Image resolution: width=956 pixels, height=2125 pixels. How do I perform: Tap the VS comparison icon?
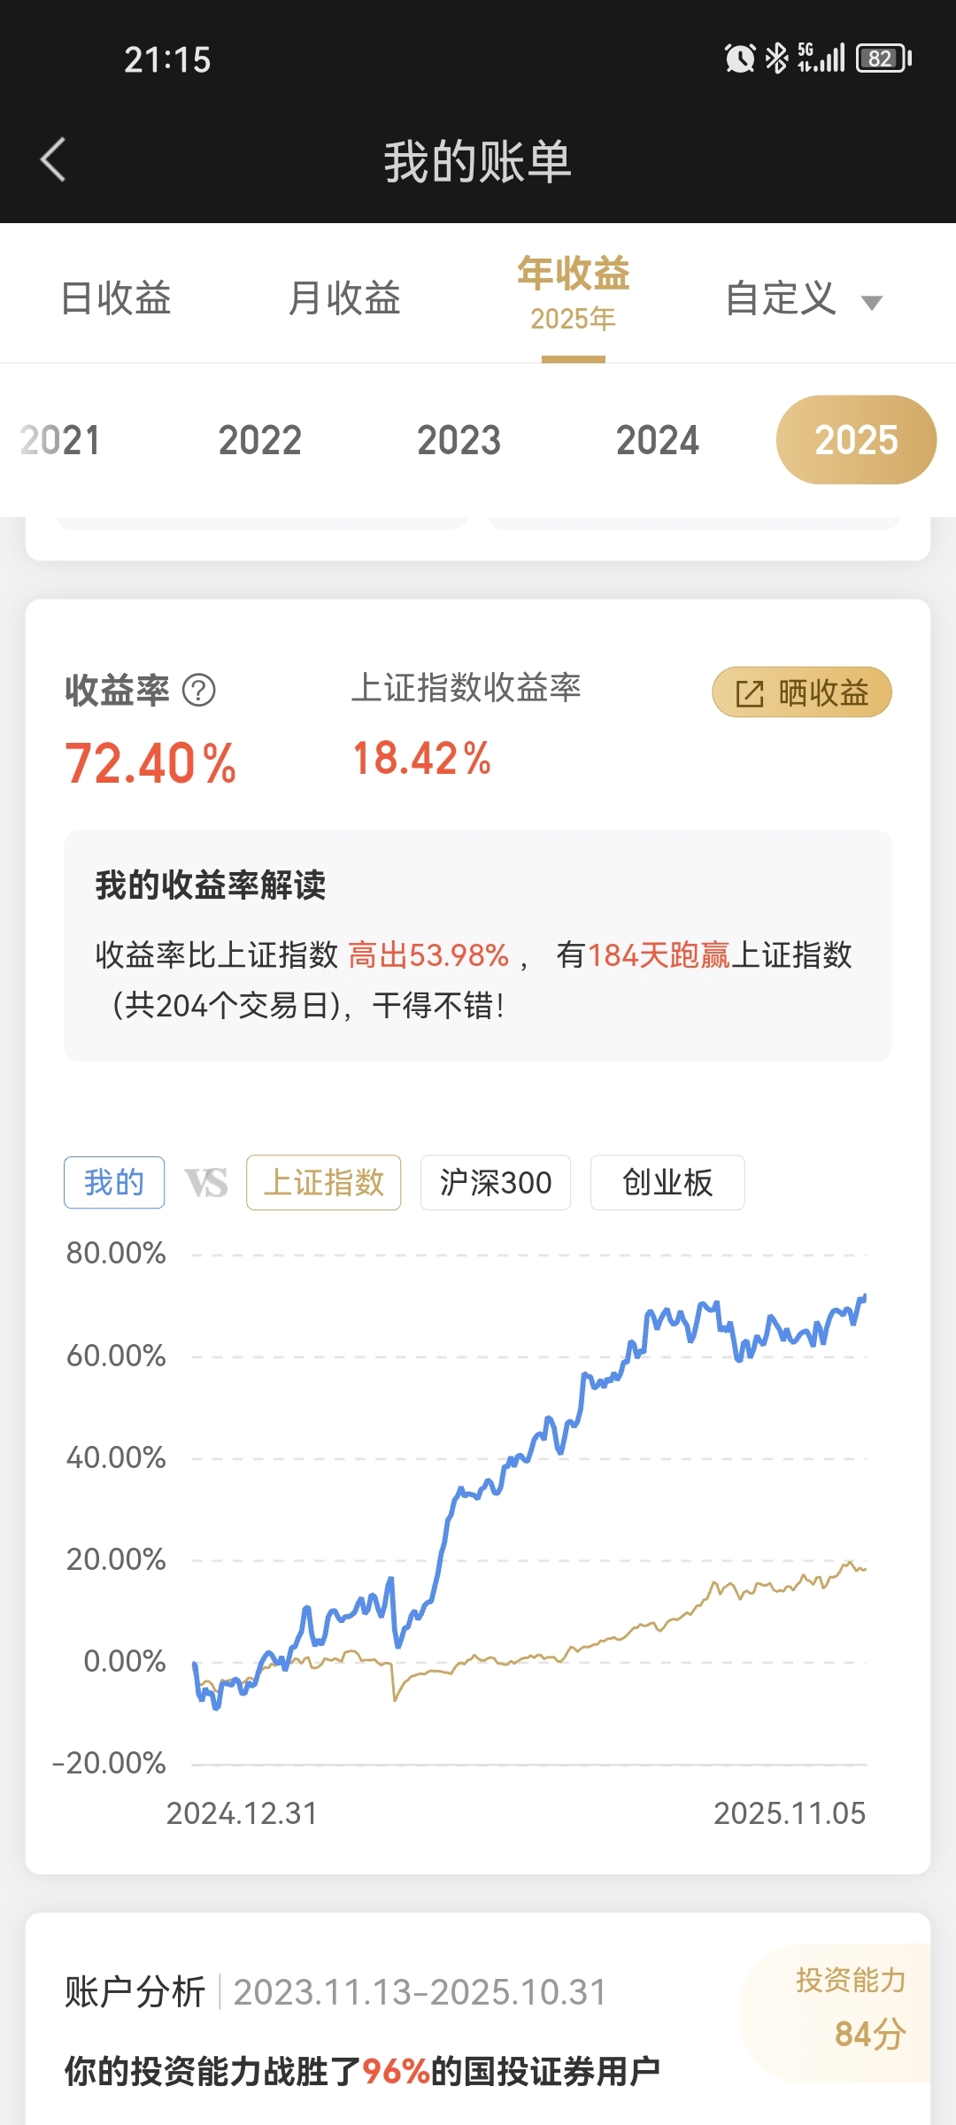(x=205, y=1183)
